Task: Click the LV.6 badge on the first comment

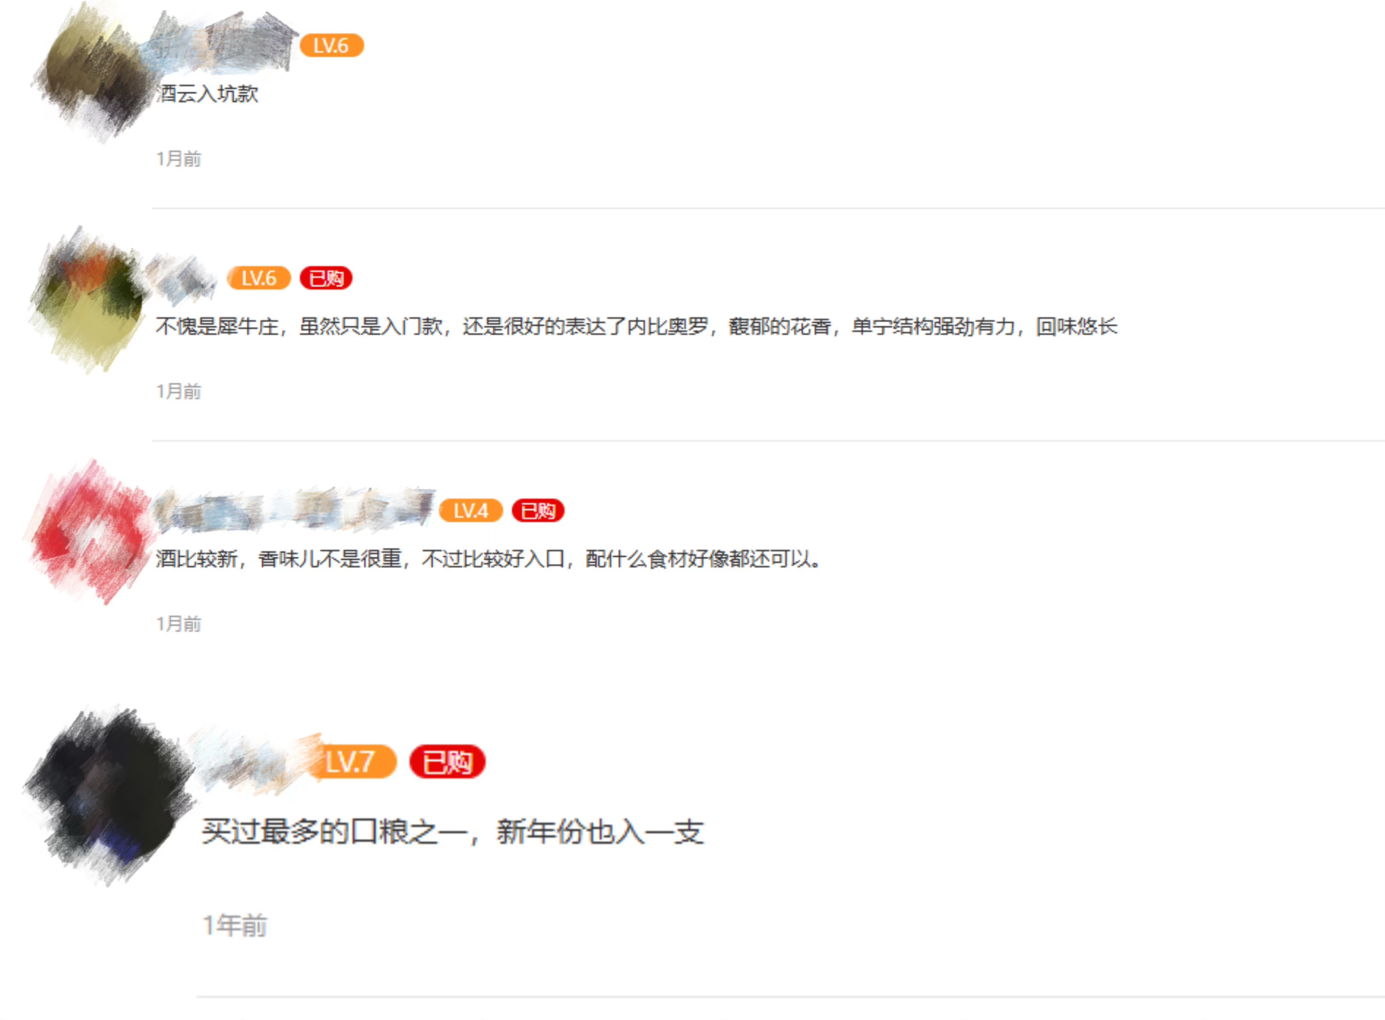Action: (332, 46)
